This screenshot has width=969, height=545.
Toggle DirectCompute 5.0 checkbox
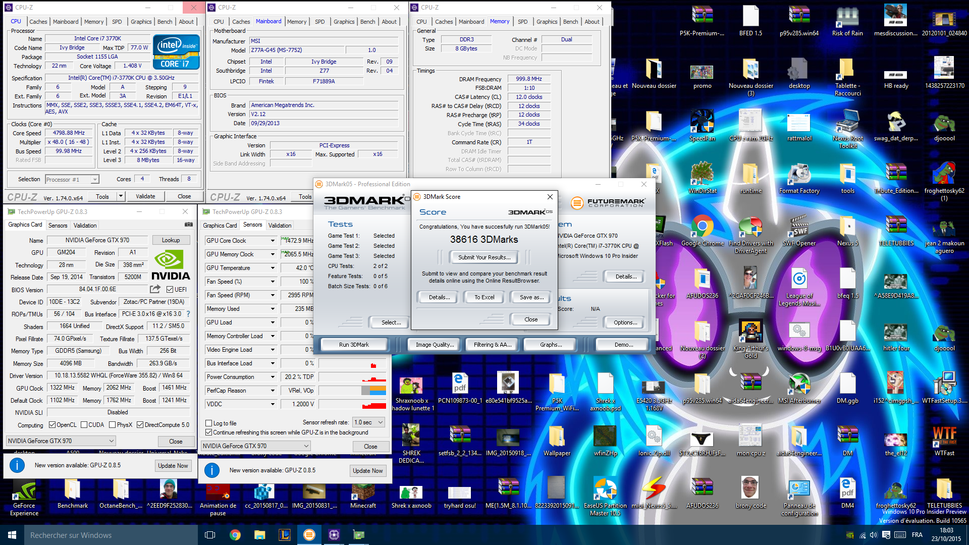140,425
